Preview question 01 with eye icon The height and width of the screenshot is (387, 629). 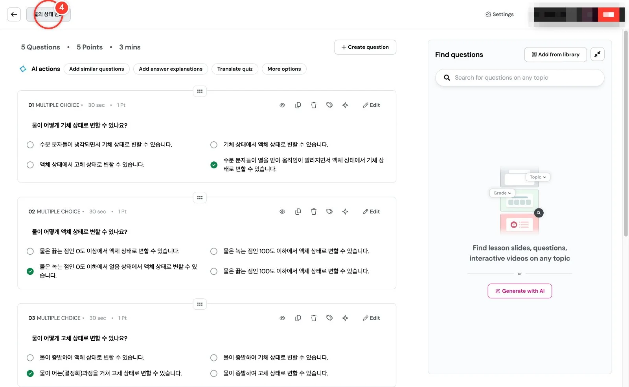[282, 105]
